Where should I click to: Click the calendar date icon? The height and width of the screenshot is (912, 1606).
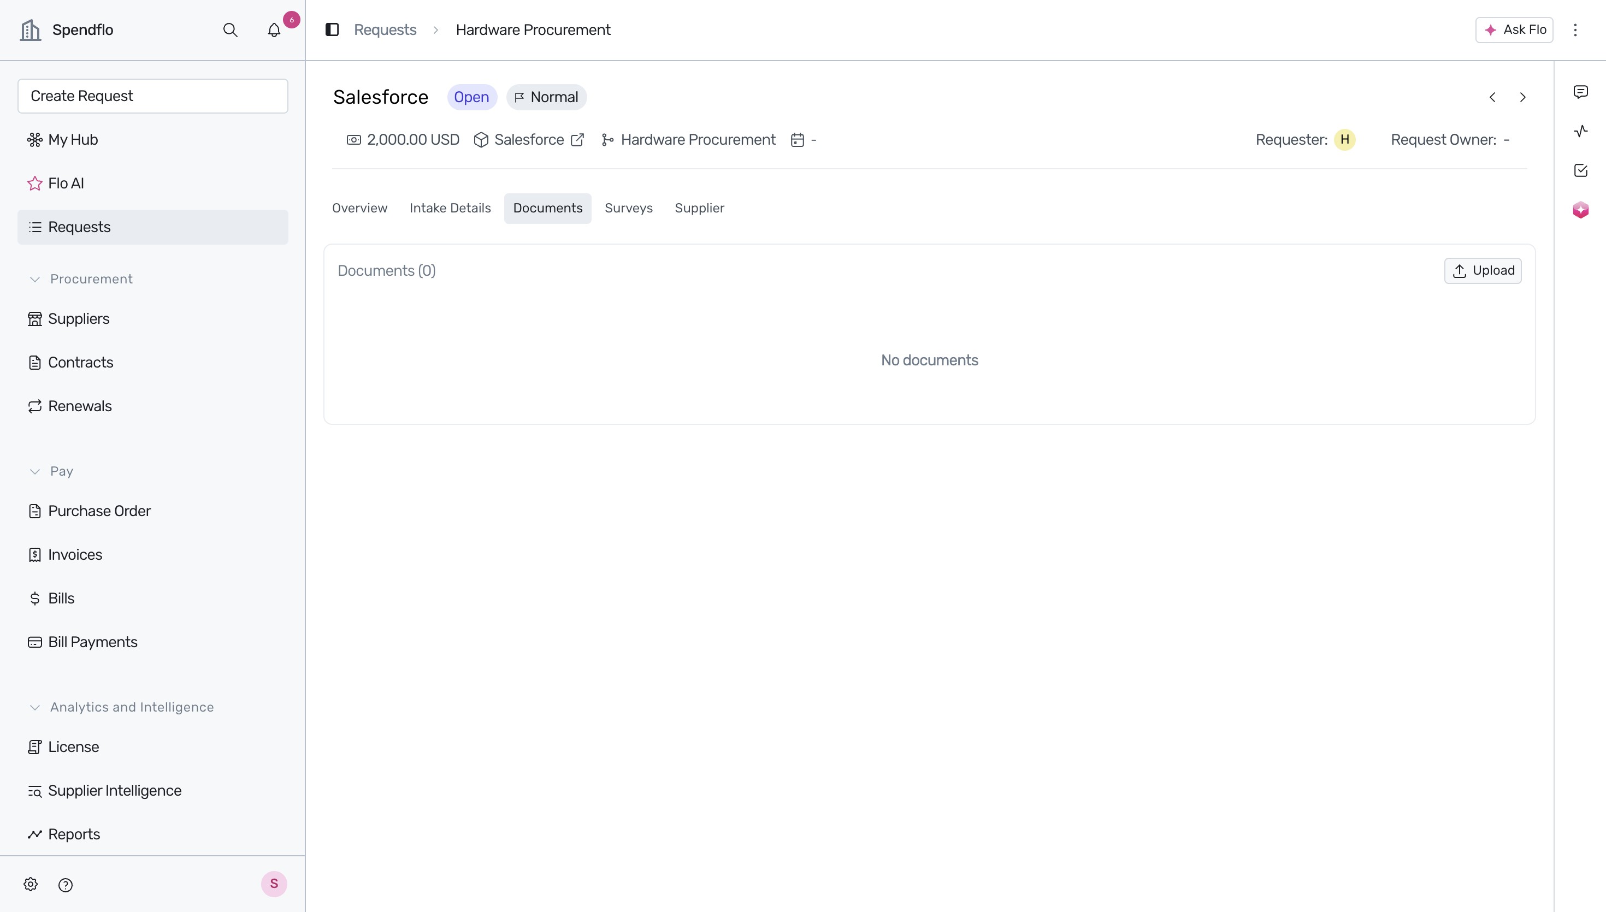coord(797,140)
